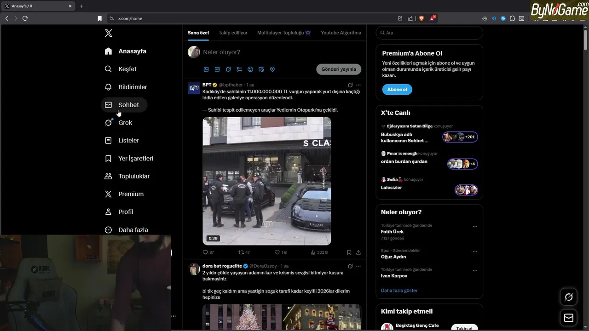This screenshot has width=589, height=331.
Task: Go back in browser
Action: [6, 18]
